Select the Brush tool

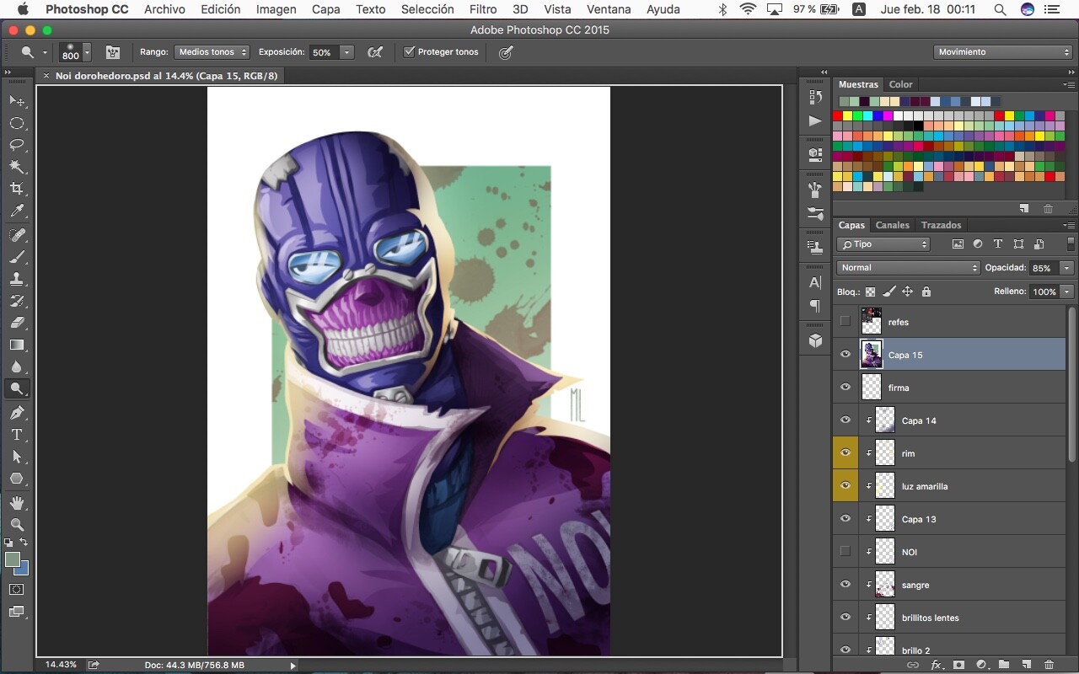coord(17,257)
